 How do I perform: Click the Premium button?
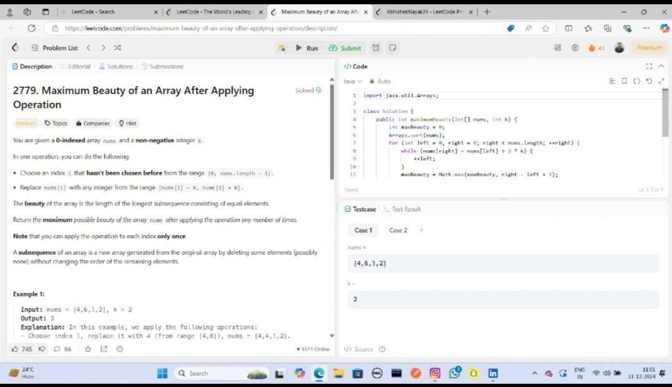pos(650,47)
